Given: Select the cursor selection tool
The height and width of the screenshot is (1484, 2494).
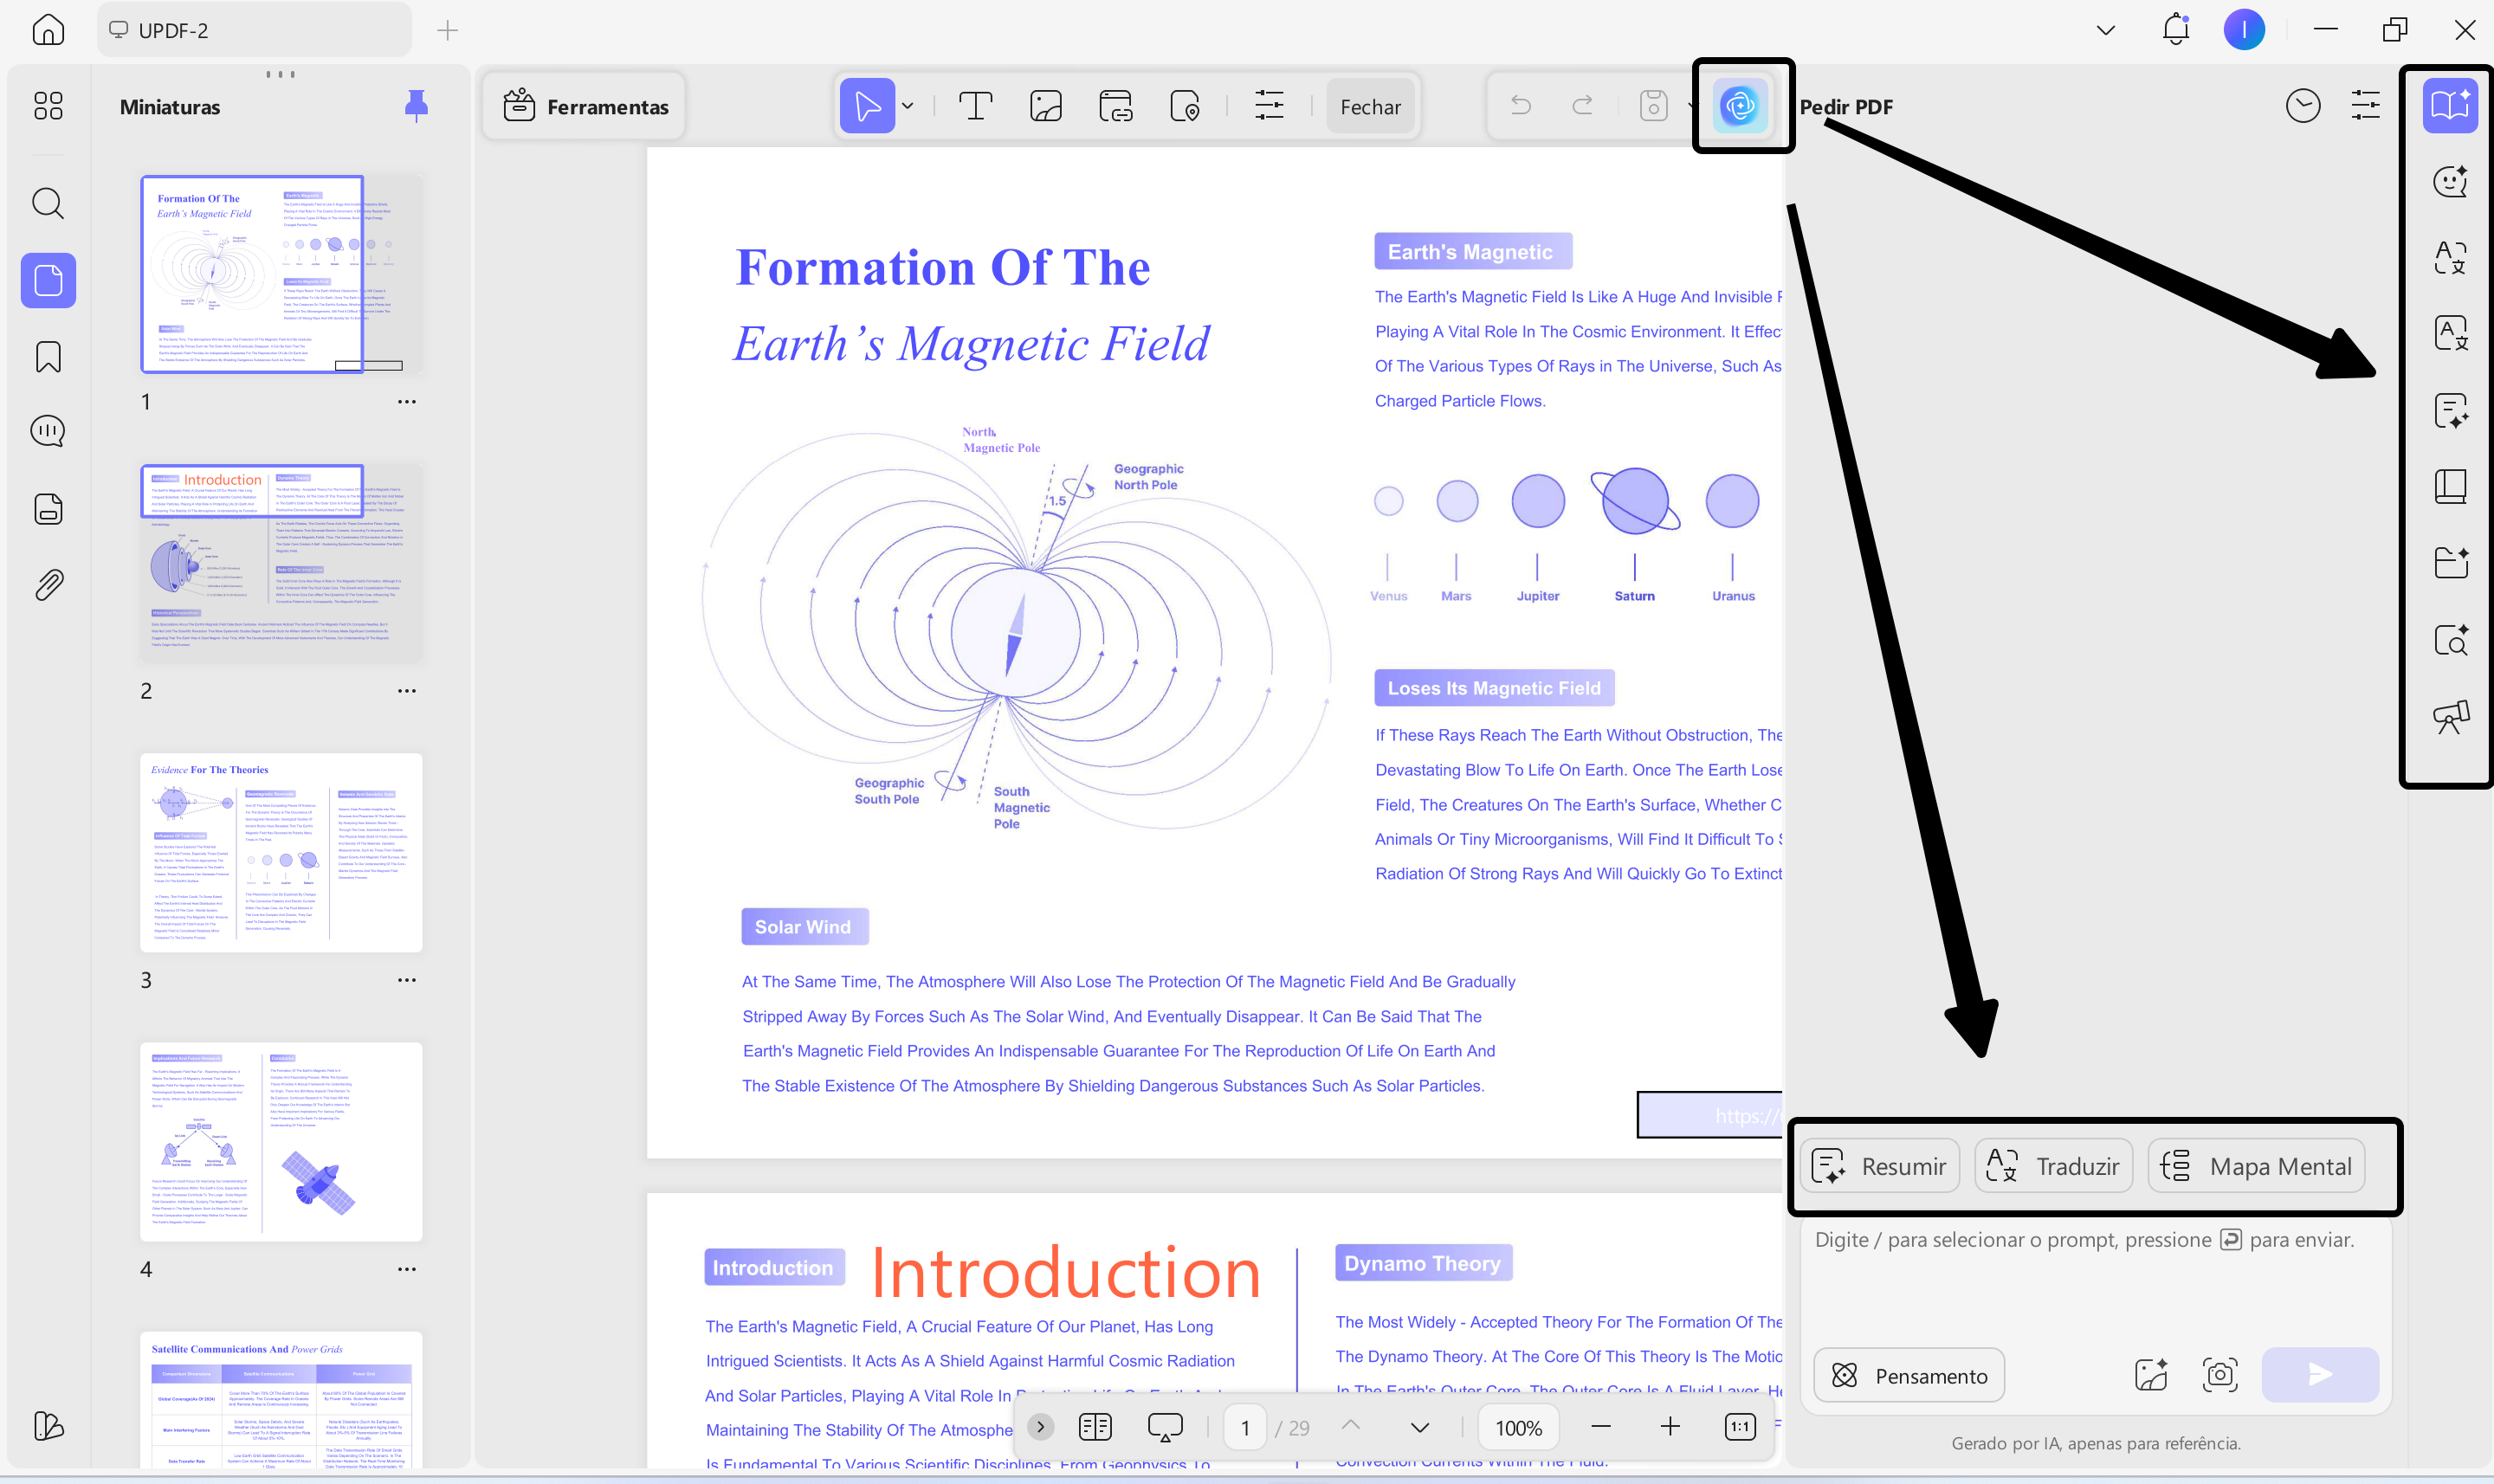Looking at the screenshot, I should 867,106.
